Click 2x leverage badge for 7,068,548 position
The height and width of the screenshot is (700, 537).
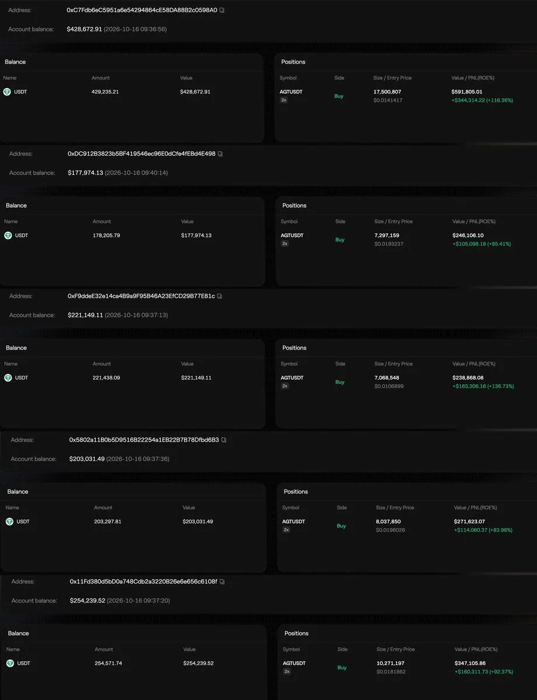(x=285, y=386)
